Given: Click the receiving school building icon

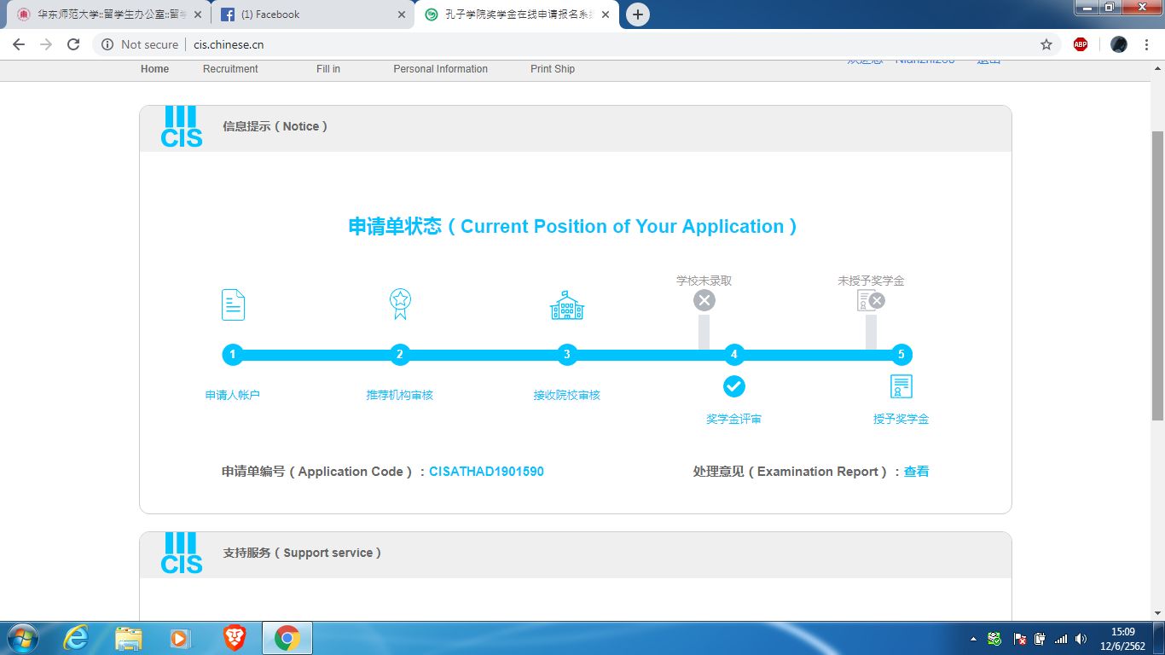Looking at the screenshot, I should [x=566, y=304].
